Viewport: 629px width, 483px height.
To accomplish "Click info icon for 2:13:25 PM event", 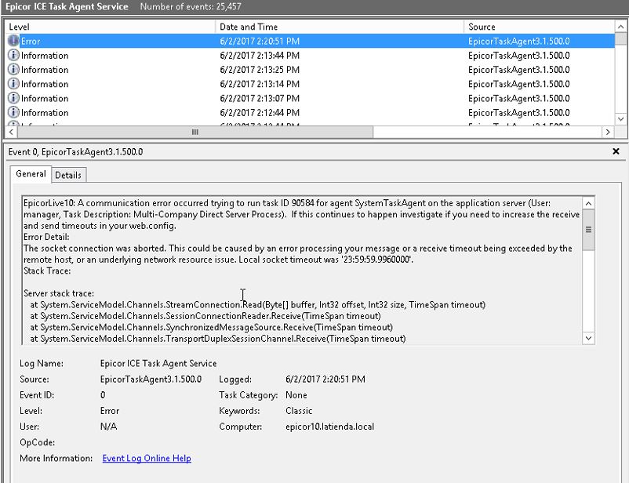I will [13, 70].
